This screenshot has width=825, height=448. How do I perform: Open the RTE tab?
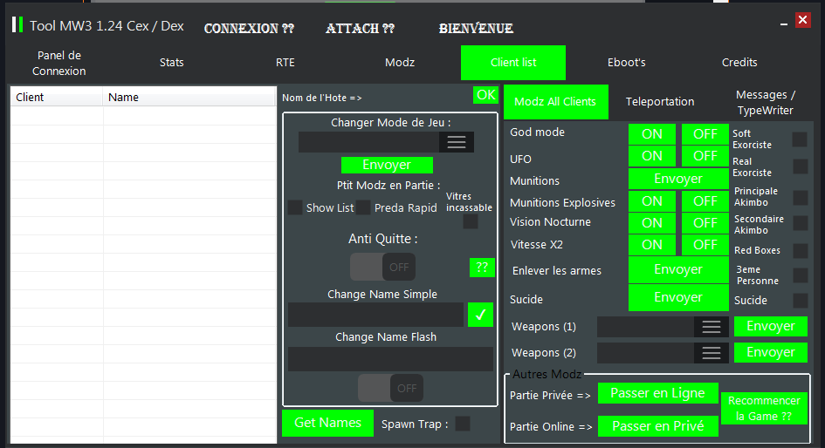pyautogui.click(x=285, y=63)
